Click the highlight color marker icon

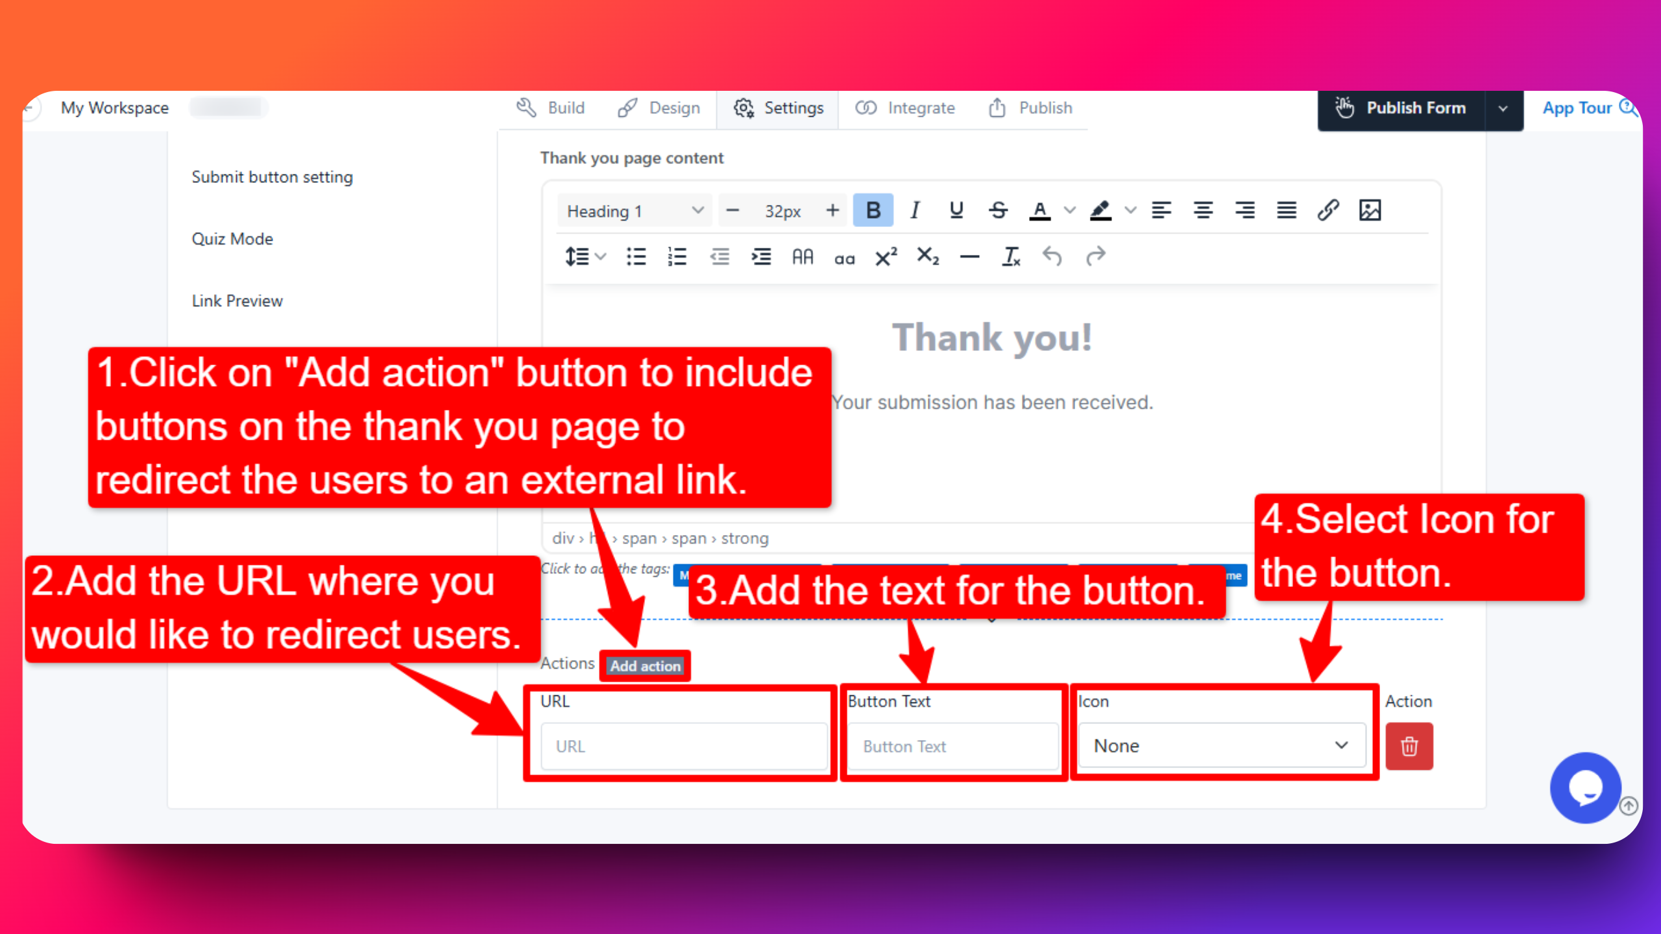coord(1100,210)
